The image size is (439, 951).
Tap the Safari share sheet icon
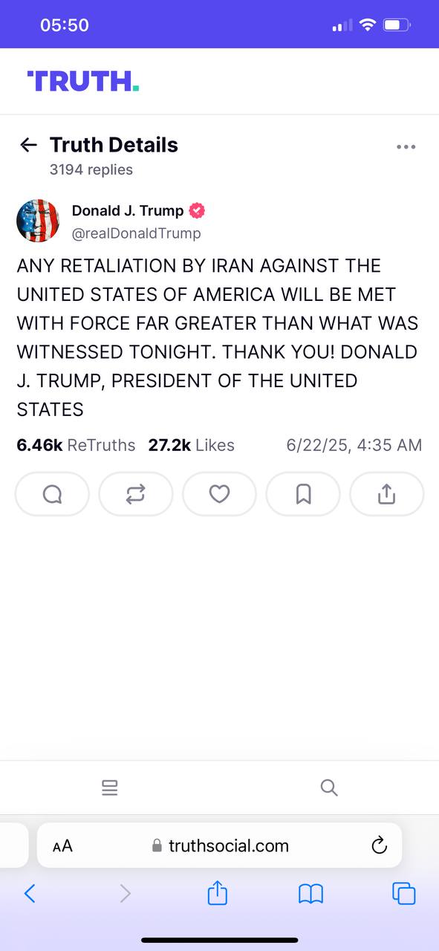pyautogui.click(x=217, y=892)
